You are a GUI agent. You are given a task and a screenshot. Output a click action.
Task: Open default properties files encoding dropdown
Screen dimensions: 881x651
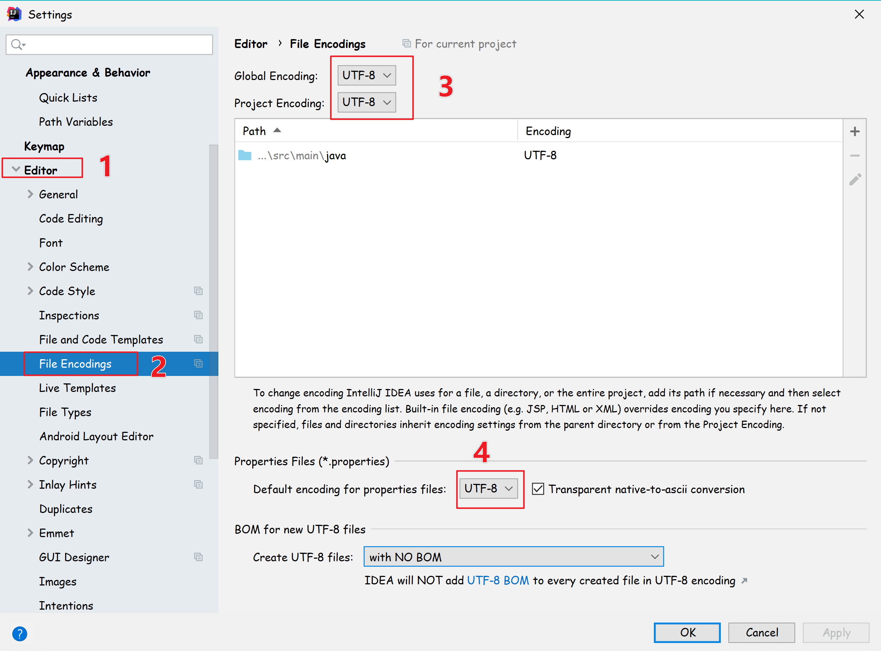point(488,489)
